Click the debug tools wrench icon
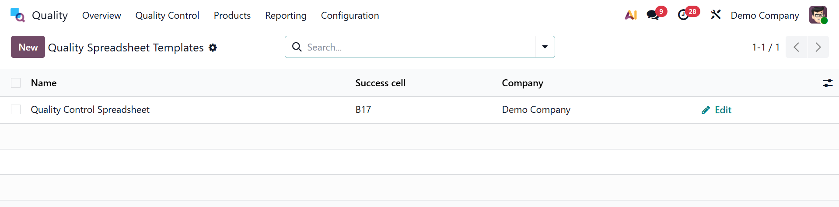This screenshot has height=207, width=839. [x=716, y=15]
